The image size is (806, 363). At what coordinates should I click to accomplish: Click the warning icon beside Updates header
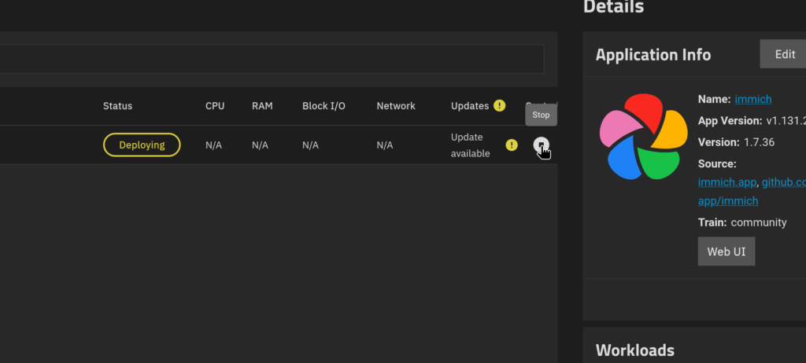point(499,105)
